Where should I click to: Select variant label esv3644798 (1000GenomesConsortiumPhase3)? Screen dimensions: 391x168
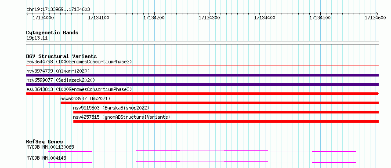point(79,62)
